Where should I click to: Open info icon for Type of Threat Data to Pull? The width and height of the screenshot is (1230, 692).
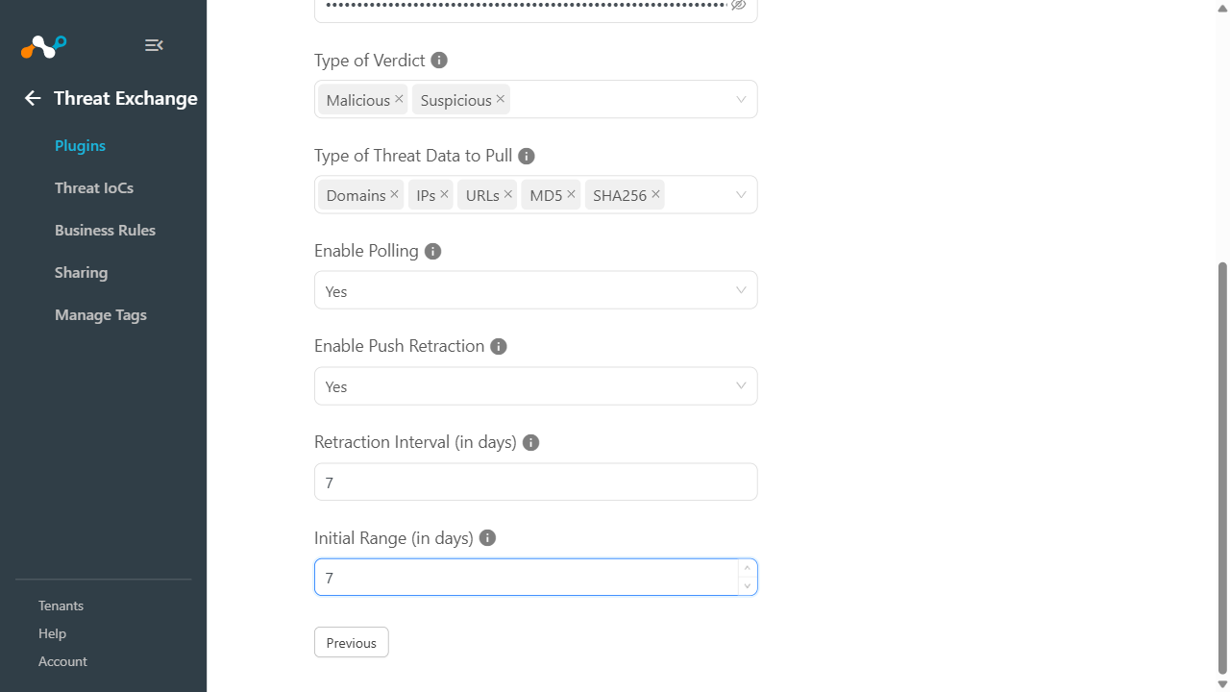coord(527,156)
